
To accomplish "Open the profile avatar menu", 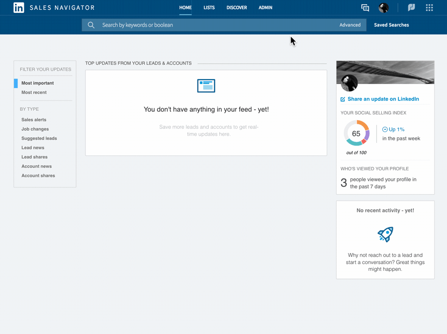I will click(383, 8).
